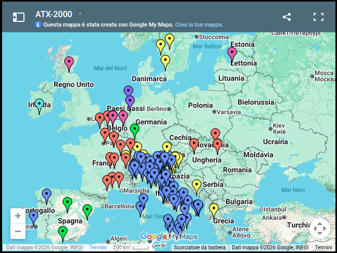
Task: Toggle the 200 km scale bar units
Action: pyautogui.click(x=131, y=248)
